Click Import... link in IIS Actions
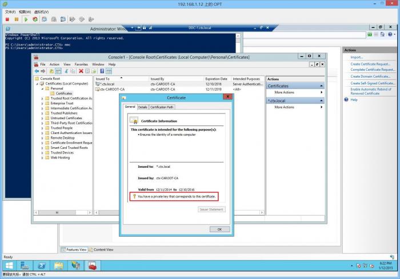Viewport: 400px width, 279px height. click(x=357, y=57)
